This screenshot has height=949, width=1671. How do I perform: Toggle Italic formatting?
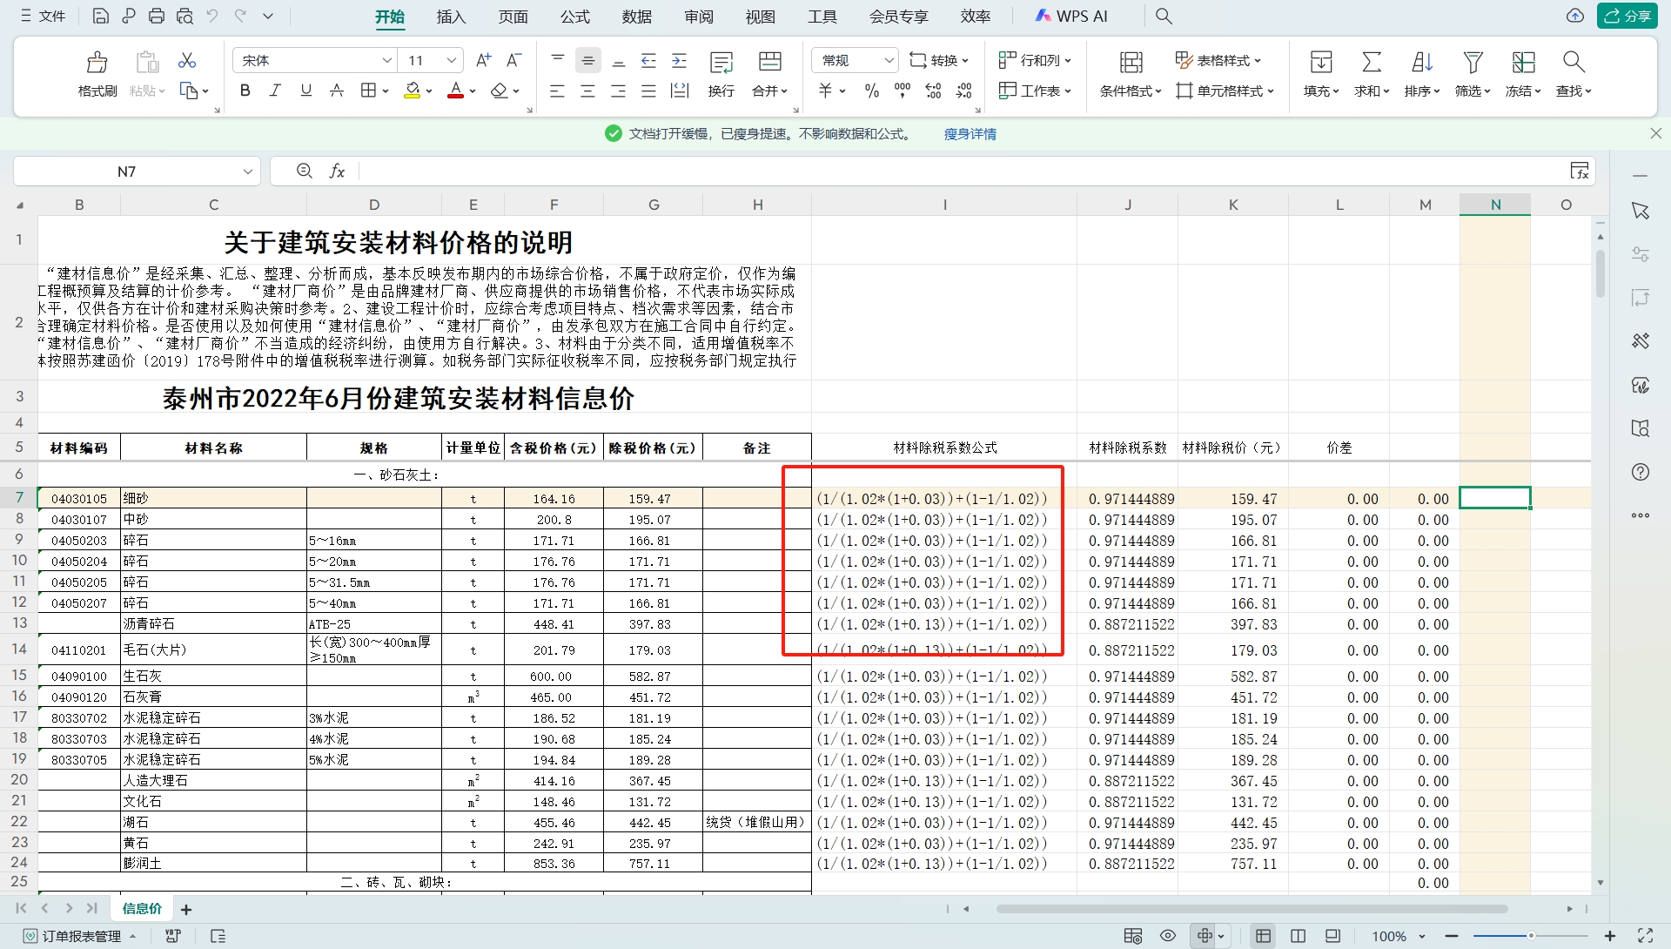pyautogui.click(x=275, y=91)
